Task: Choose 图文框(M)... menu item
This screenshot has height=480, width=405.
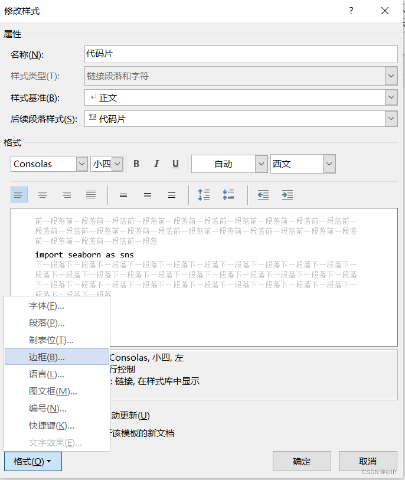Action: [x=57, y=391]
